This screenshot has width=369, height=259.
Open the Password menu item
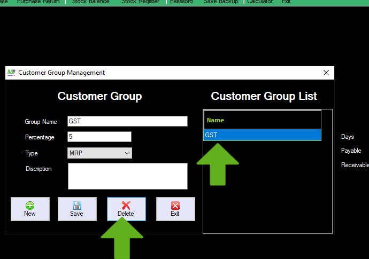point(181,2)
